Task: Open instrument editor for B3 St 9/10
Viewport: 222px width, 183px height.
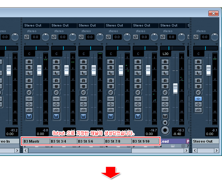Action: [138, 116]
